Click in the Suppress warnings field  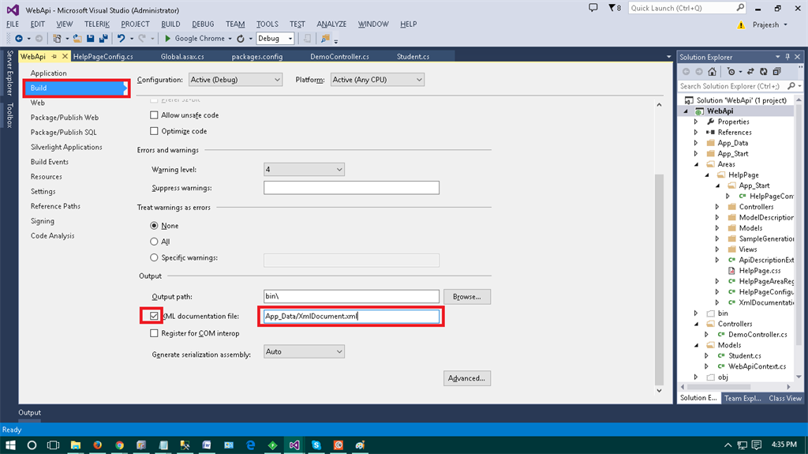tap(351, 188)
